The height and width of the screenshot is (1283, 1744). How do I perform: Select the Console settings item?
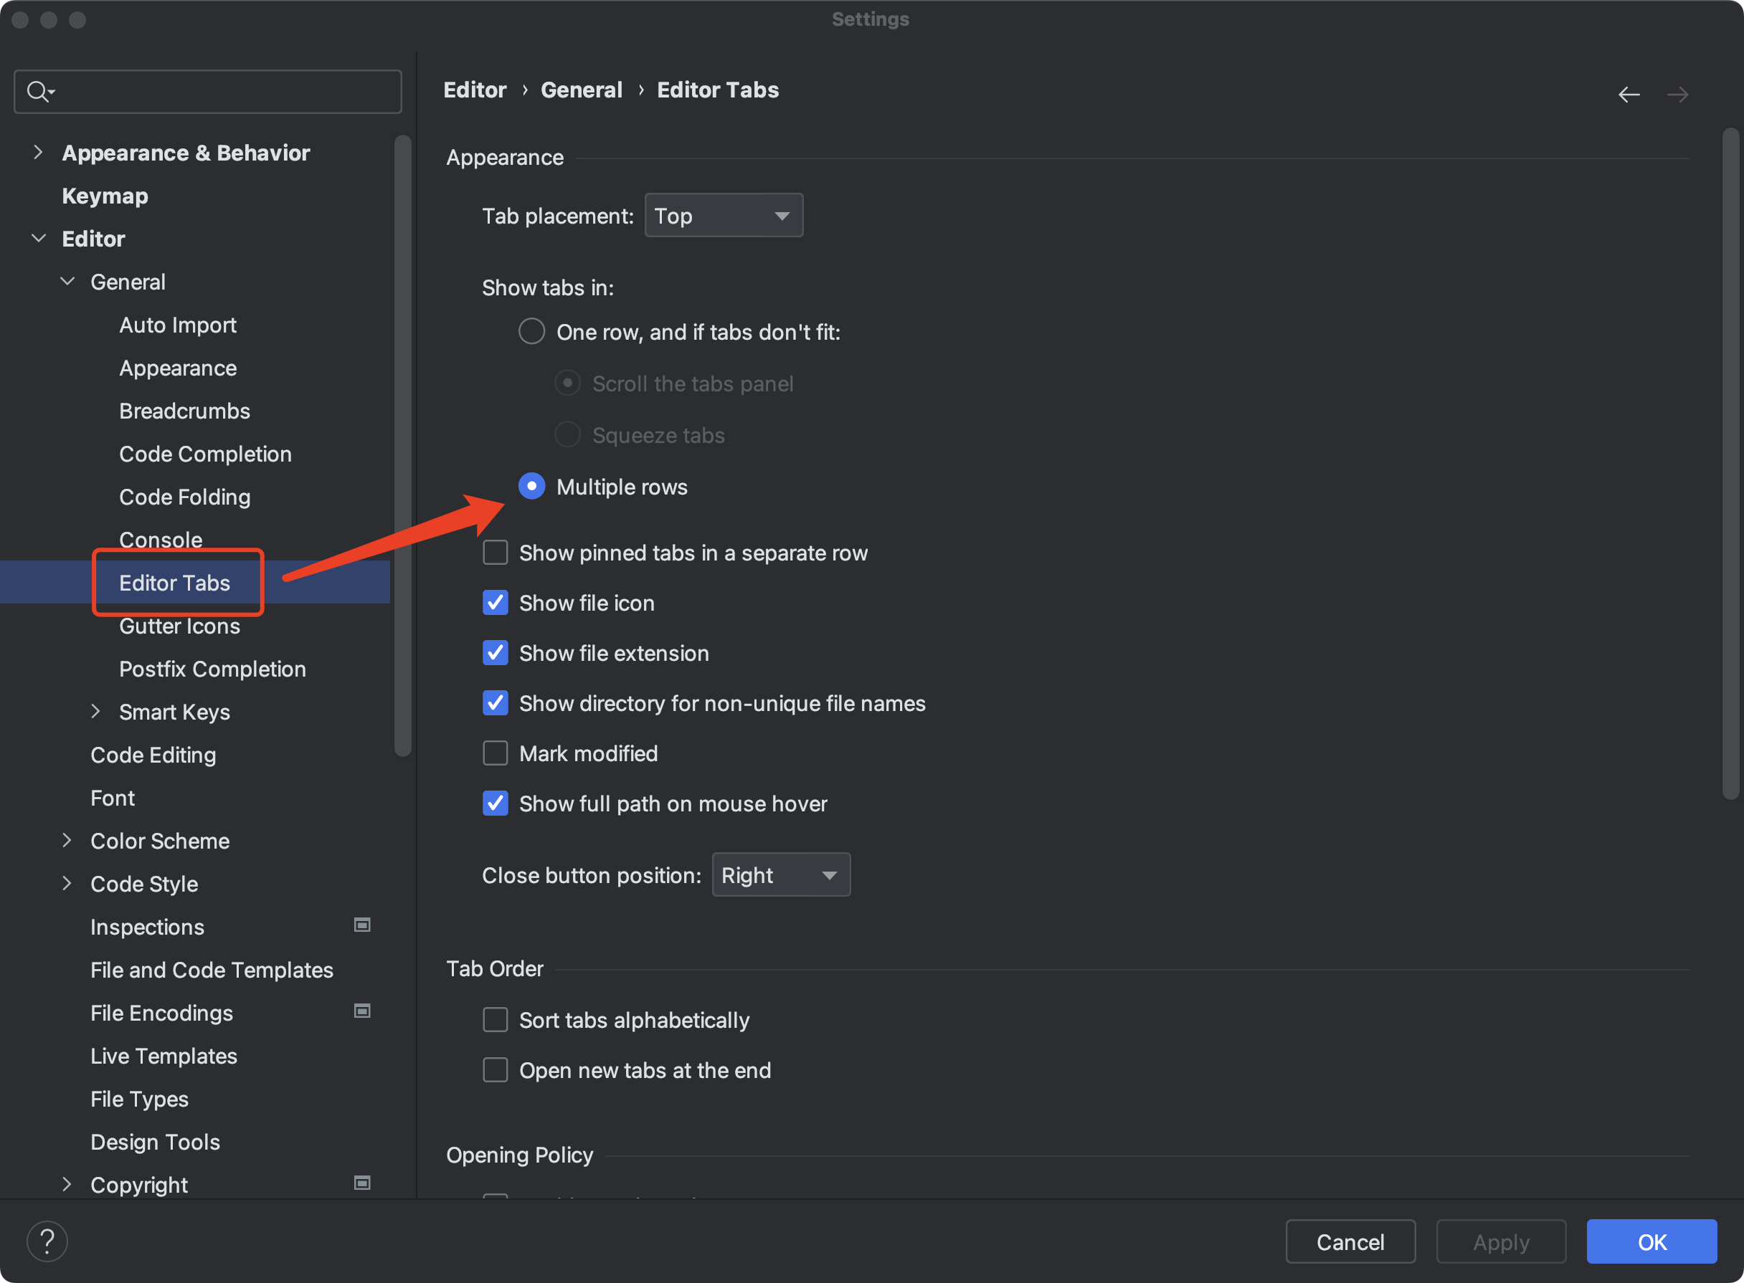(161, 538)
